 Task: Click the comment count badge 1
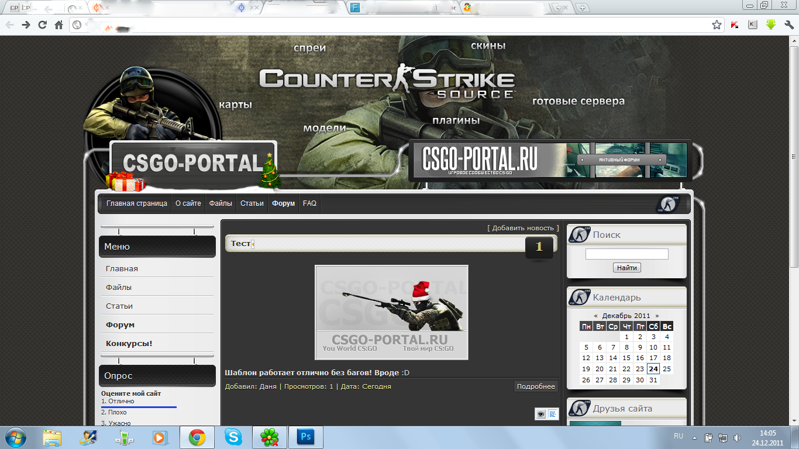539,247
